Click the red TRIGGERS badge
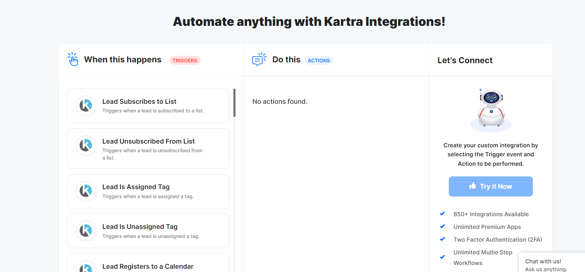 pyautogui.click(x=185, y=60)
